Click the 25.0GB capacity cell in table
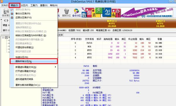The height and width of the screenshot is (106, 176). (159, 50)
